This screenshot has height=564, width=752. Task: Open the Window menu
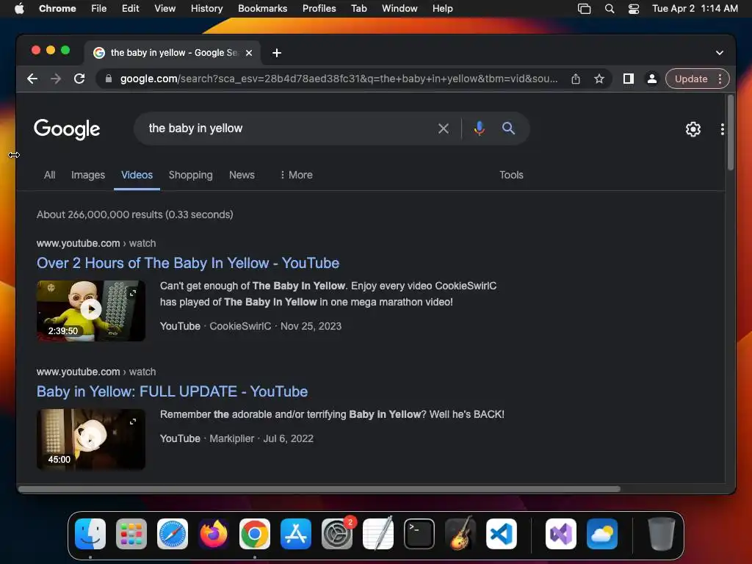pos(399,9)
